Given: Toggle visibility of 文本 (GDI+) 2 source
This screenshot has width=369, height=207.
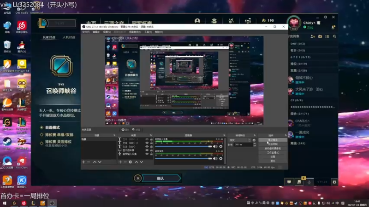Looking at the screenshot, I should pyautogui.click(x=147, y=143).
